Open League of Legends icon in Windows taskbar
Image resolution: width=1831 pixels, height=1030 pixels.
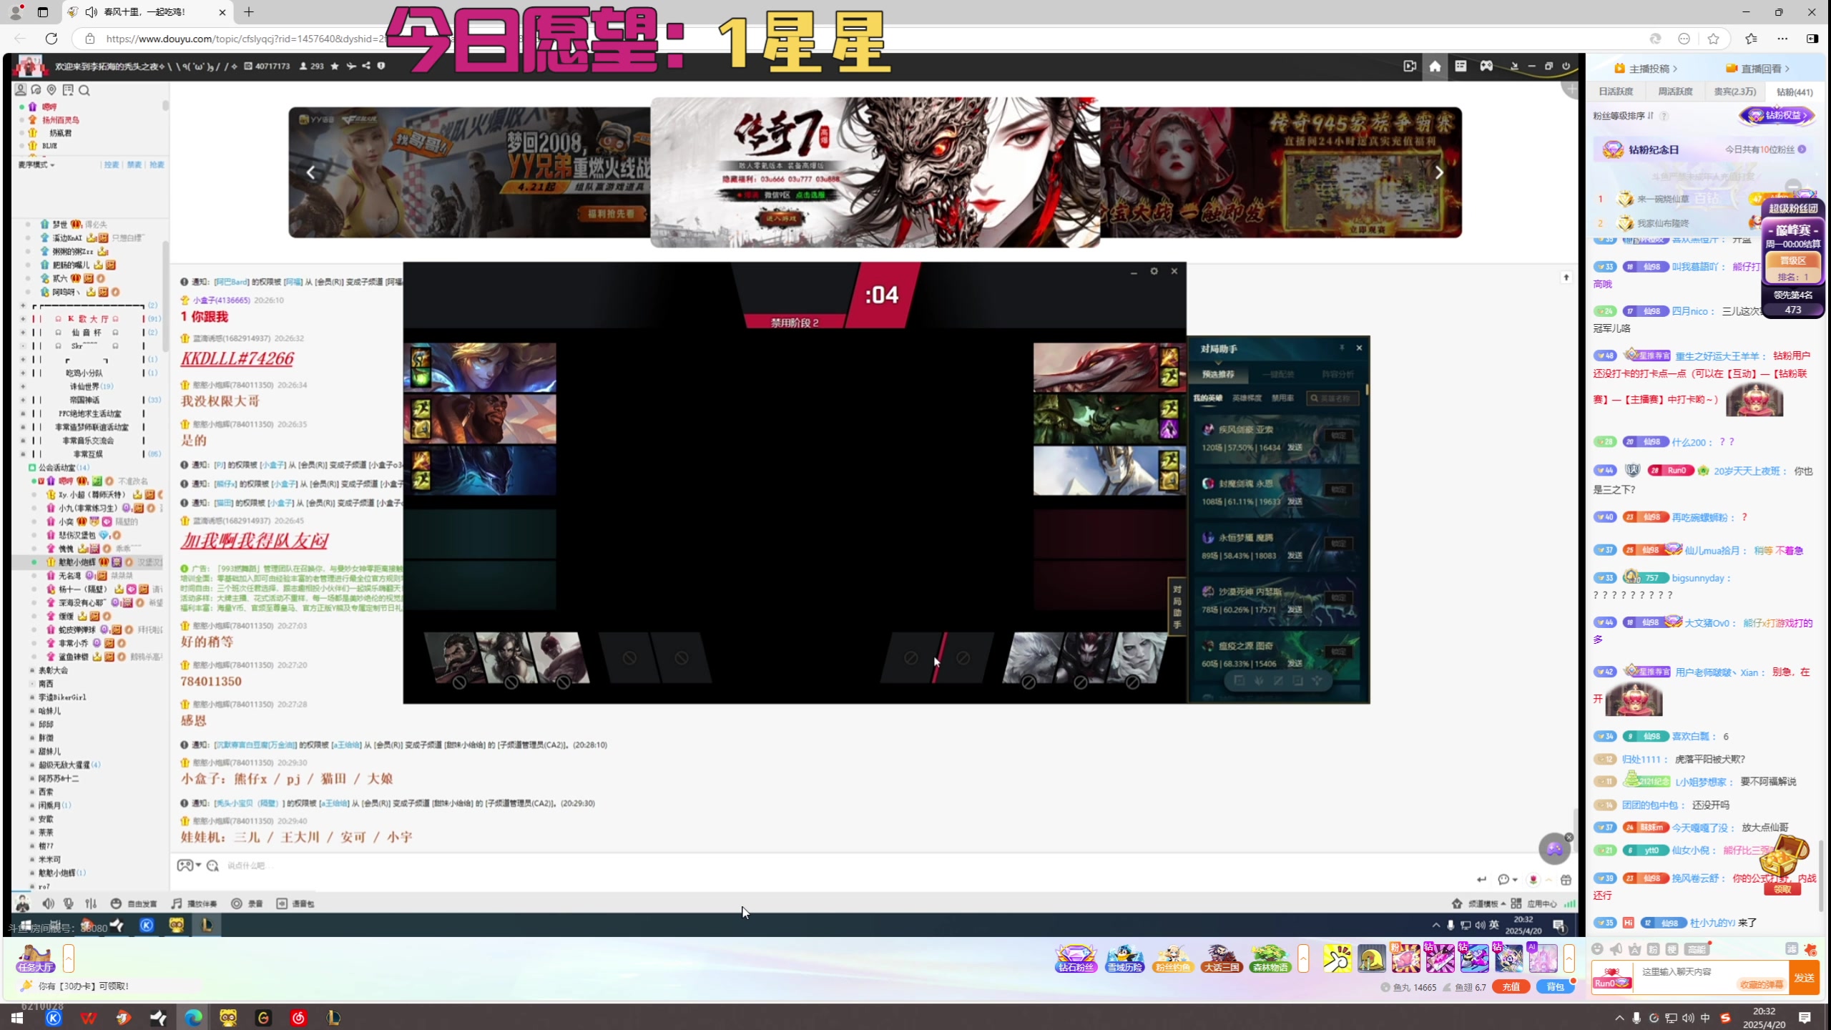pyautogui.click(x=333, y=1017)
